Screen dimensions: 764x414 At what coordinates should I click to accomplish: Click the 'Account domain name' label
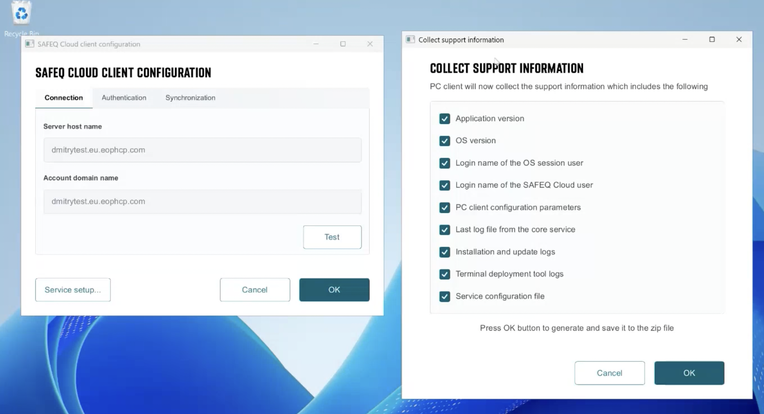click(x=81, y=178)
